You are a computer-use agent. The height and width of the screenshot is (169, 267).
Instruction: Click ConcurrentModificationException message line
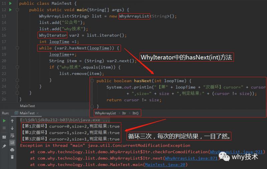point(105,146)
